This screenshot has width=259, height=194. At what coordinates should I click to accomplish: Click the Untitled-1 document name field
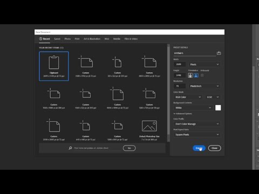click(195, 53)
